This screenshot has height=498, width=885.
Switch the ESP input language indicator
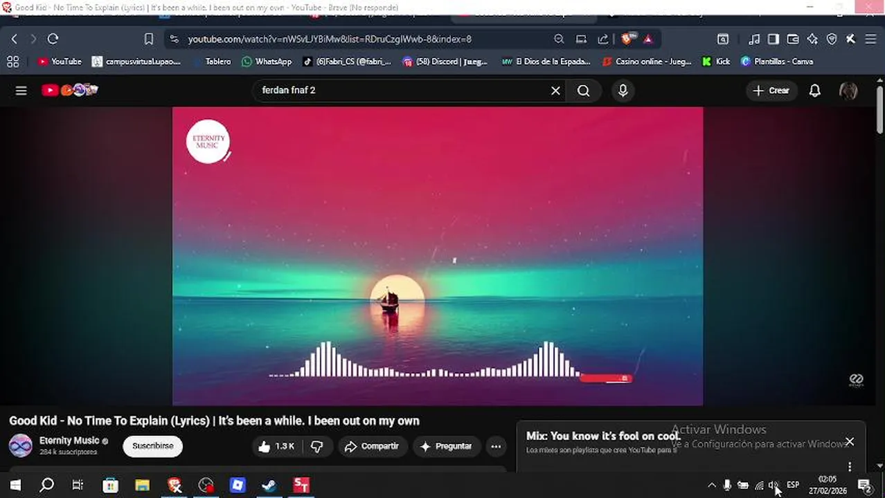793,485
